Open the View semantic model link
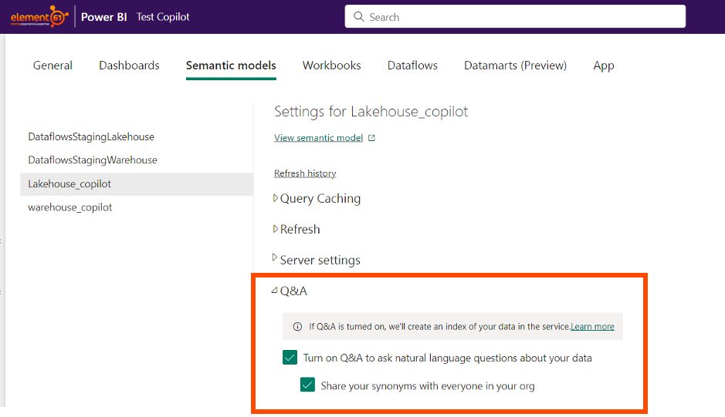The width and height of the screenshot is (725, 417). point(318,138)
